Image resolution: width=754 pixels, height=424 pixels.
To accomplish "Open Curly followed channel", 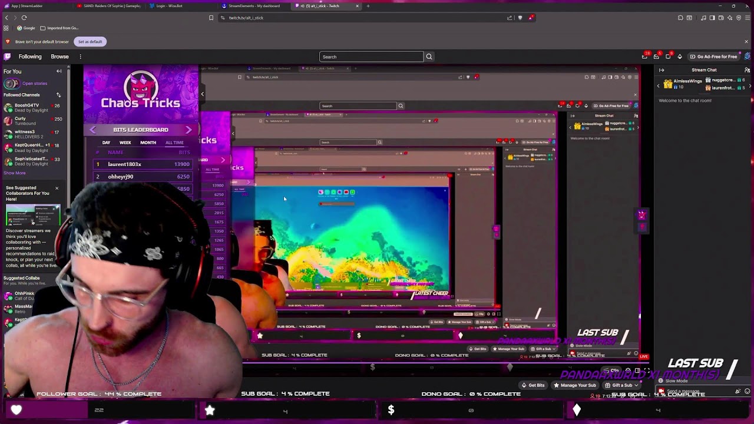I will [32, 121].
